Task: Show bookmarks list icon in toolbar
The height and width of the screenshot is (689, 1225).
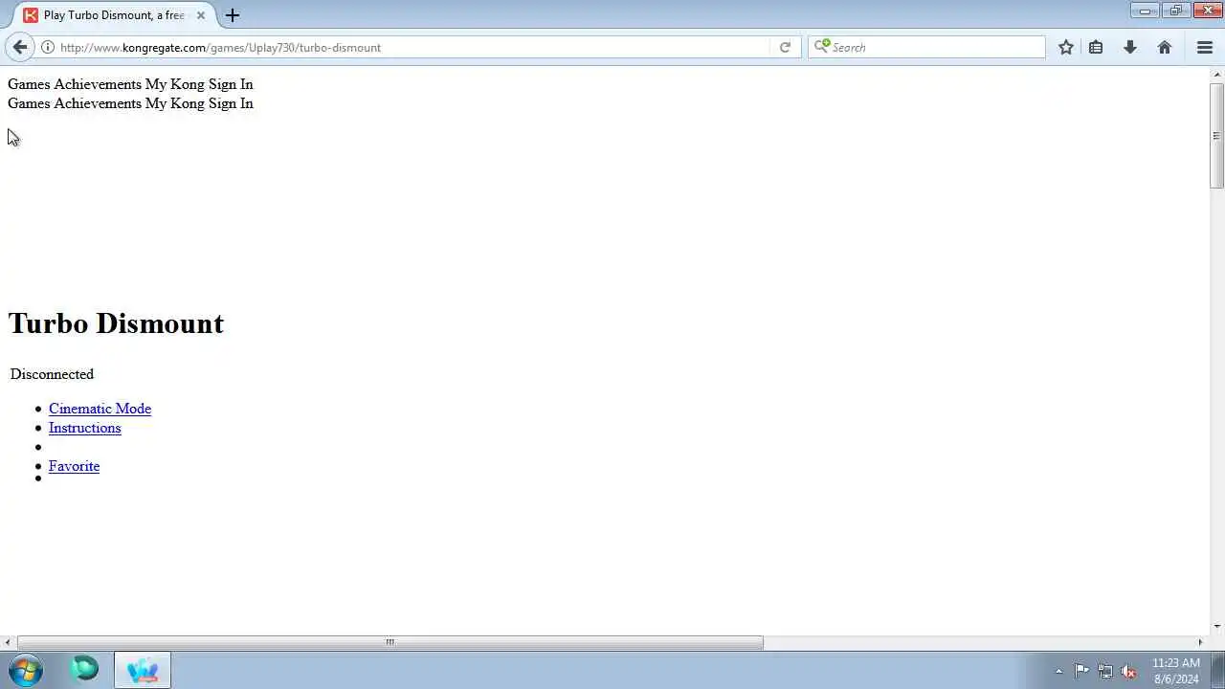Action: tap(1096, 47)
